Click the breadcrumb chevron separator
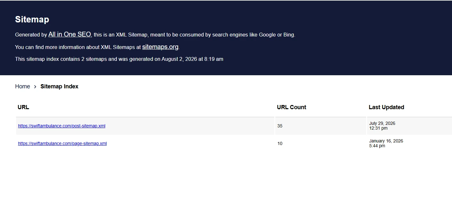The image size is (452, 202). (x=35, y=87)
